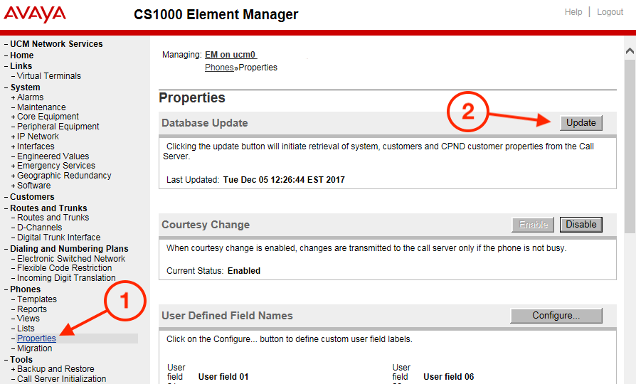Viewport: 636px width, 384px height.
Task: Open the Help link
Action: click(573, 12)
